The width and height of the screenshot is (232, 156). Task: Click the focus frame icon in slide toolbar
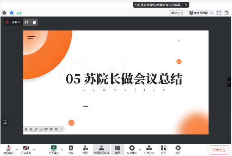coord(41,129)
